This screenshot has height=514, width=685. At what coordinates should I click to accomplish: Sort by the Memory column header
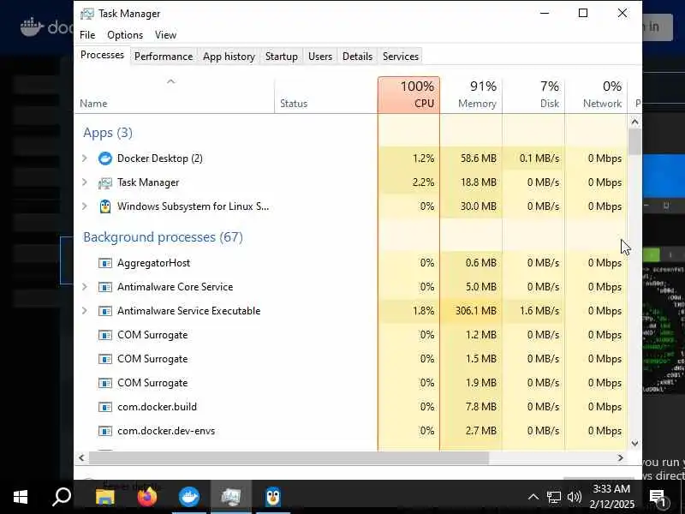click(x=471, y=95)
